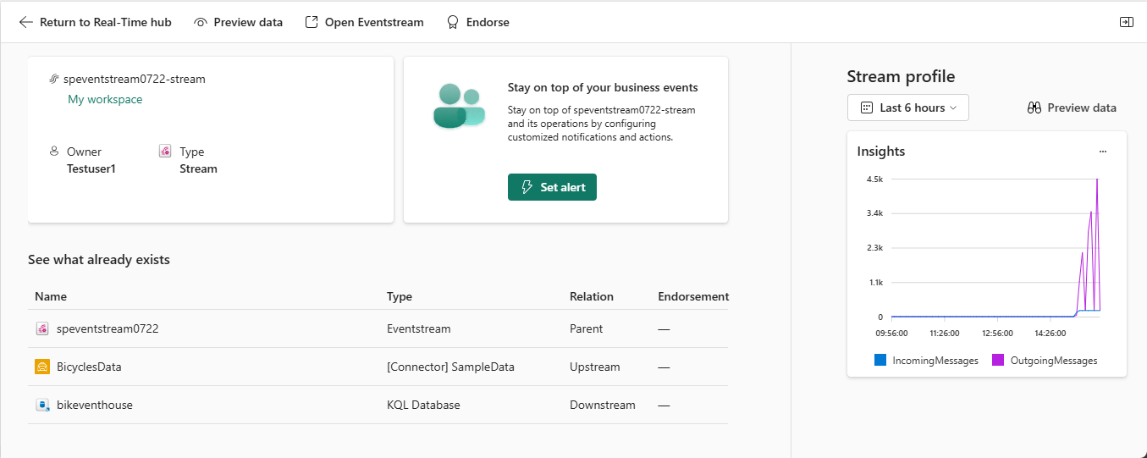
Task: Click the Preview data eye icon in toolbar
Action: (x=201, y=22)
